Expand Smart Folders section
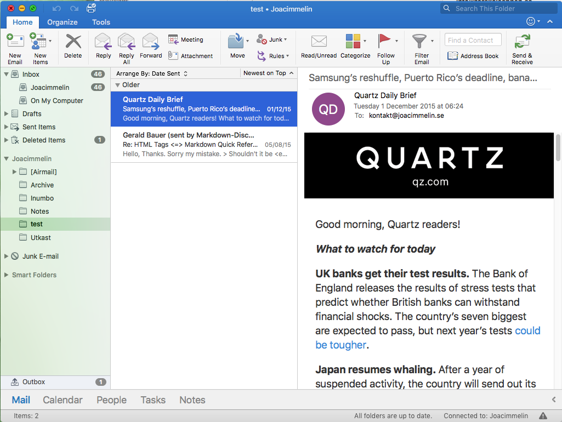Viewport: 562px width, 422px height. pos(6,275)
